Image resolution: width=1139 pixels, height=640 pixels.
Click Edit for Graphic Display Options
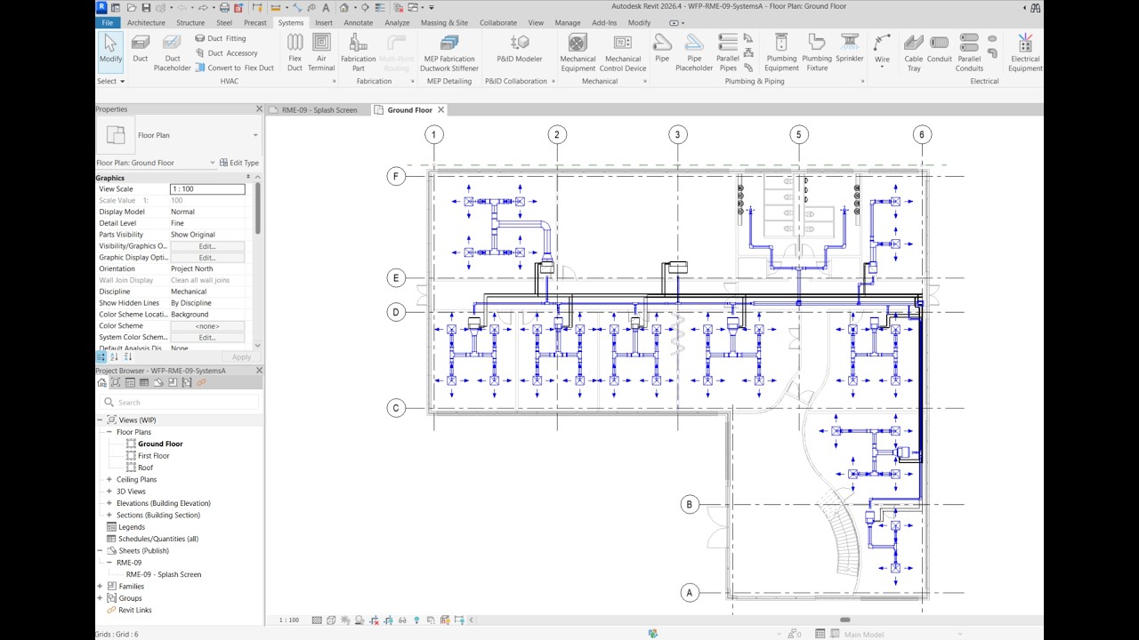pos(207,258)
